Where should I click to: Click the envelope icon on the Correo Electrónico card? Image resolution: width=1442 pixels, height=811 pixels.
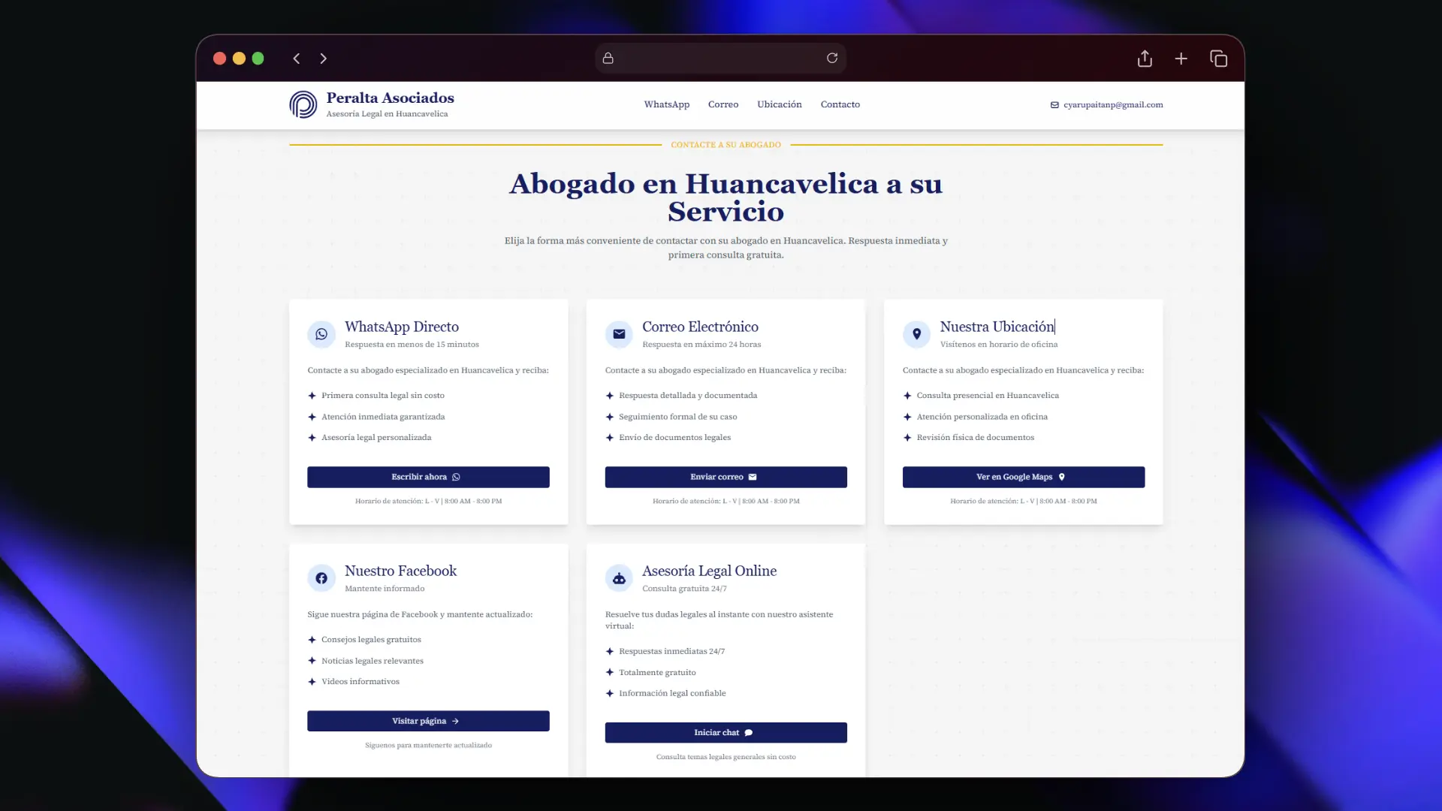click(x=619, y=334)
